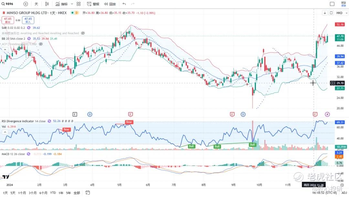
Task: Select the YTD range tab
Action: [53, 193]
